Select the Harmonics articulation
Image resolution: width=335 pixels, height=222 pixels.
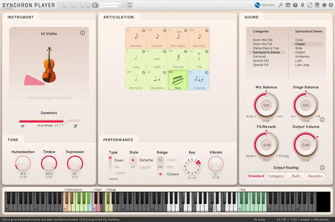[136, 80]
